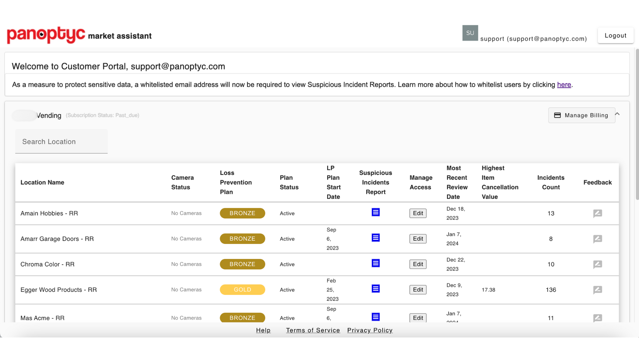Click GOLD plan badge for Egger Wood Products
Screen dimensions: 639x359
click(x=242, y=290)
